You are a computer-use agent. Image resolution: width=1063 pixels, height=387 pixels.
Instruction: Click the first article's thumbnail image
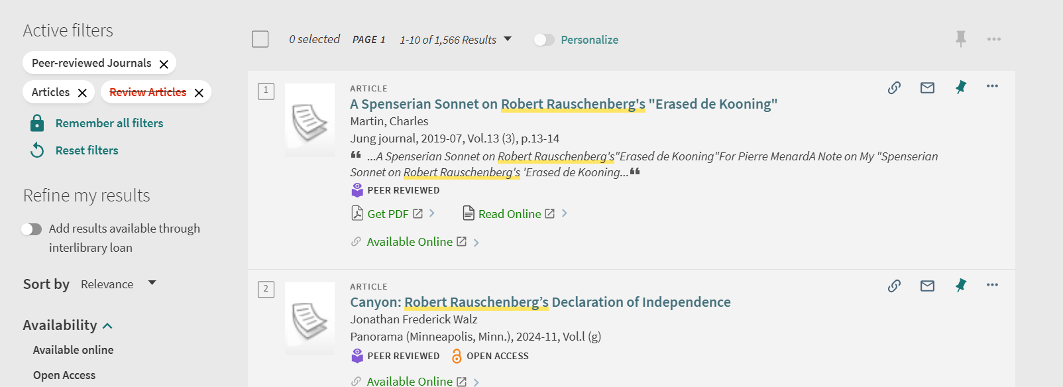(309, 120)
